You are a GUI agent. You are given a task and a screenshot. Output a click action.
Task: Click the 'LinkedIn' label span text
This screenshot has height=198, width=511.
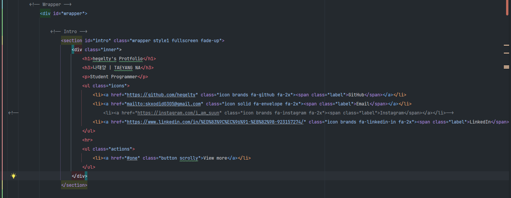pos(479,122)
